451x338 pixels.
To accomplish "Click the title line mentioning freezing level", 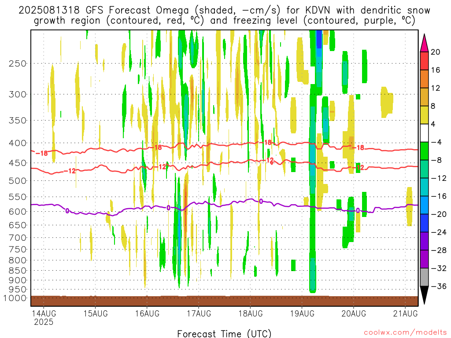I will [x=224, y=21].
